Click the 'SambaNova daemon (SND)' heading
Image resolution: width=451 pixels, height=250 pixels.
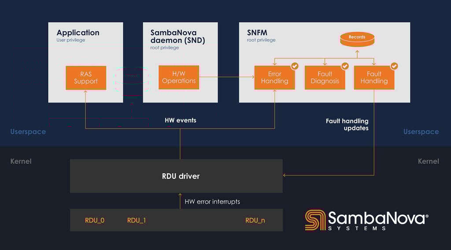coord(178,37)
